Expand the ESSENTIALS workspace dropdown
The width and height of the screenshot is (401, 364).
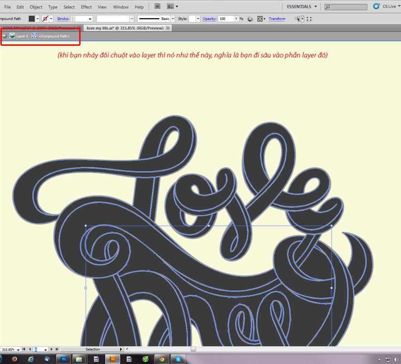tap(315, 7)
